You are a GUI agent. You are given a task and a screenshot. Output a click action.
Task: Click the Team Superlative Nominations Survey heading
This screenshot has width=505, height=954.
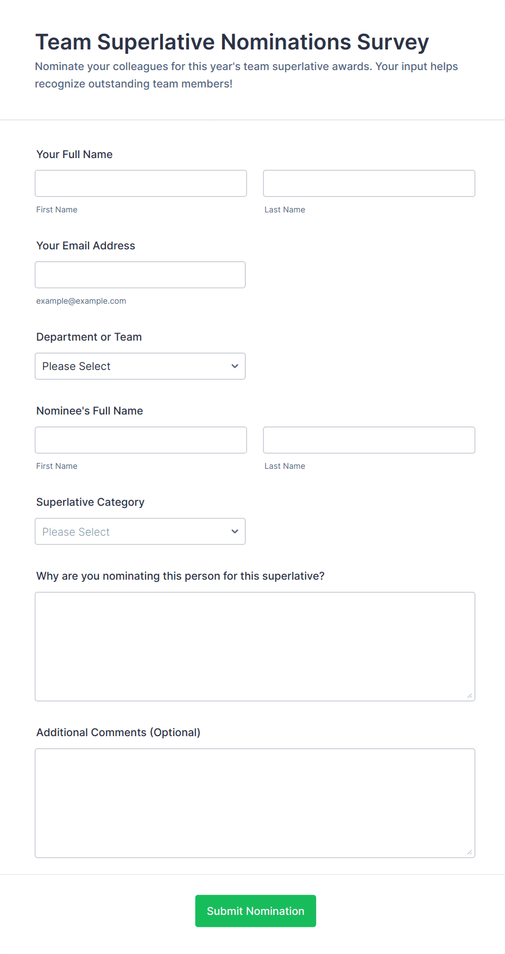(232, 42)
